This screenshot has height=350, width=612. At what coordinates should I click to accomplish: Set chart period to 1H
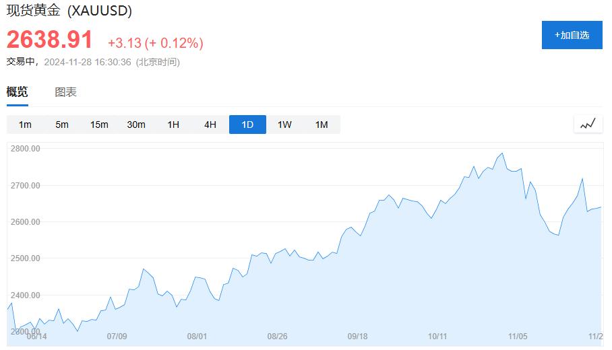[173, 125]
